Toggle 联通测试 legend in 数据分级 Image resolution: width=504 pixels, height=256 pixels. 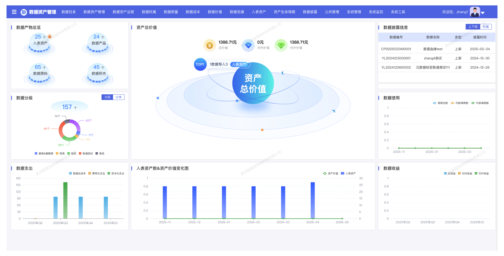pos(86,153)
